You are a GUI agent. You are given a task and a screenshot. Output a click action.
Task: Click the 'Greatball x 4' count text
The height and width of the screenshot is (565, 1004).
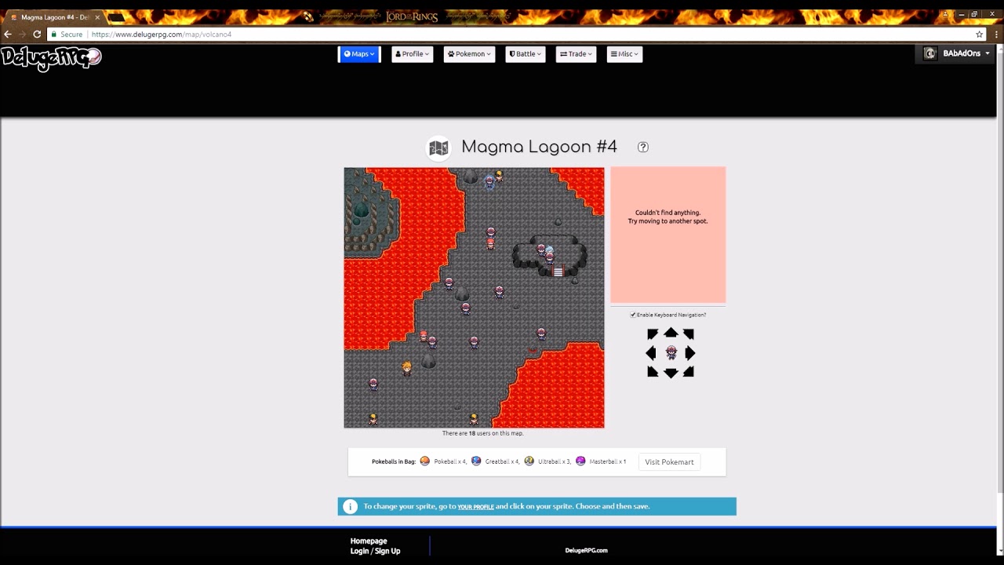(502, 461)
